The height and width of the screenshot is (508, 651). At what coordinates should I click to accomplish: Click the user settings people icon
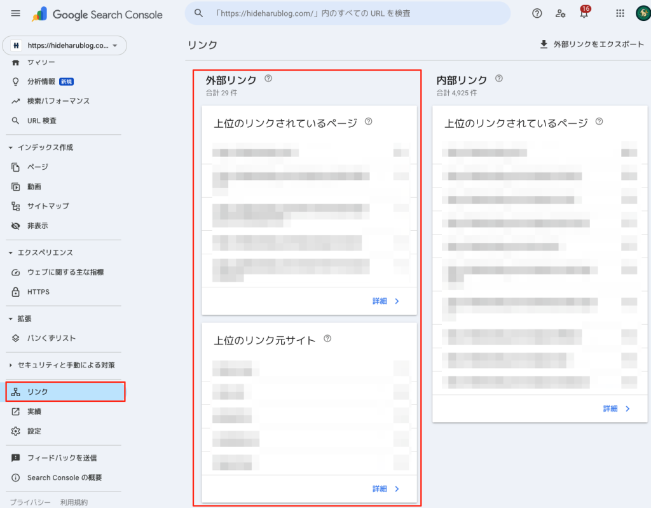560,13
